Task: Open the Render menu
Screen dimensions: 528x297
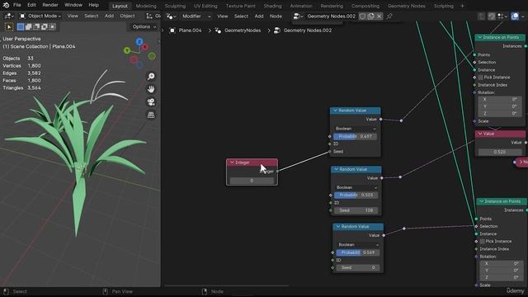Action: click(50, 5)
